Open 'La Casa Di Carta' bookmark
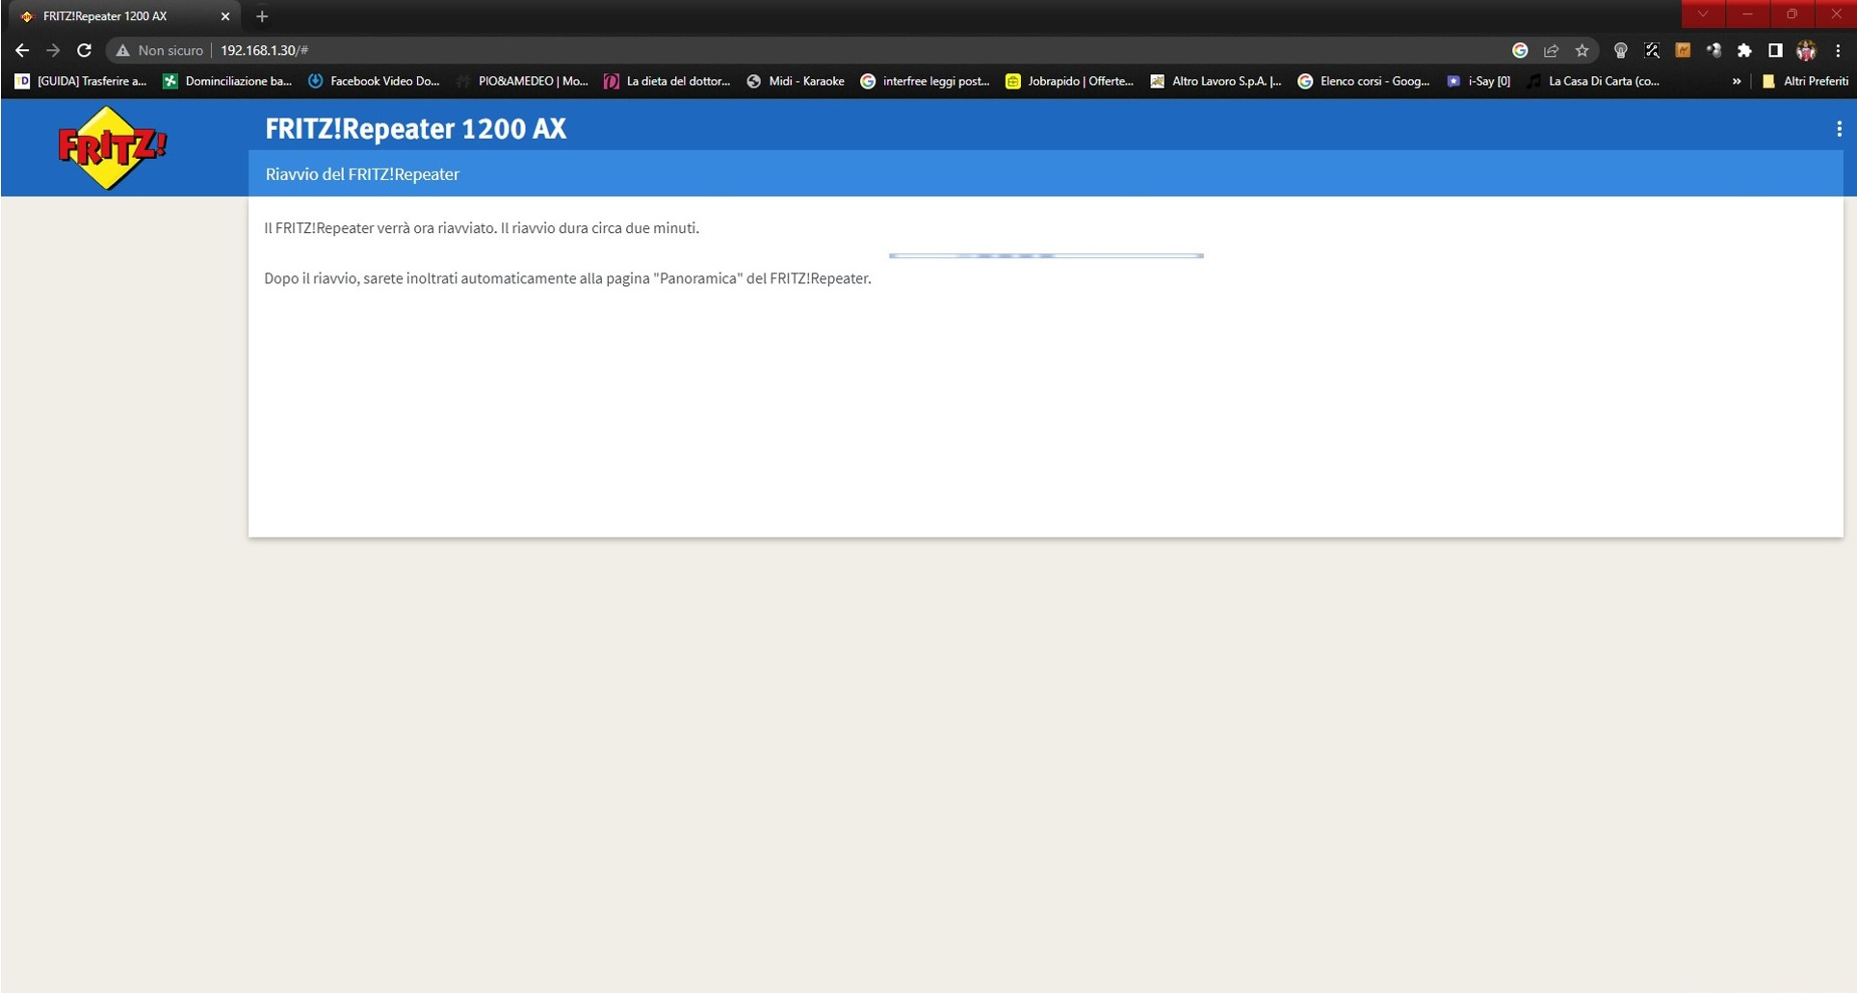The width and height of the screenshot is (1857, 993). pos(1594,81)
